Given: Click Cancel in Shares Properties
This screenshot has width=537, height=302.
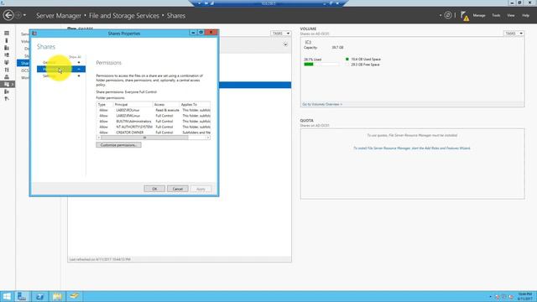Looking at the screenshot, I should tap(178, 189).
